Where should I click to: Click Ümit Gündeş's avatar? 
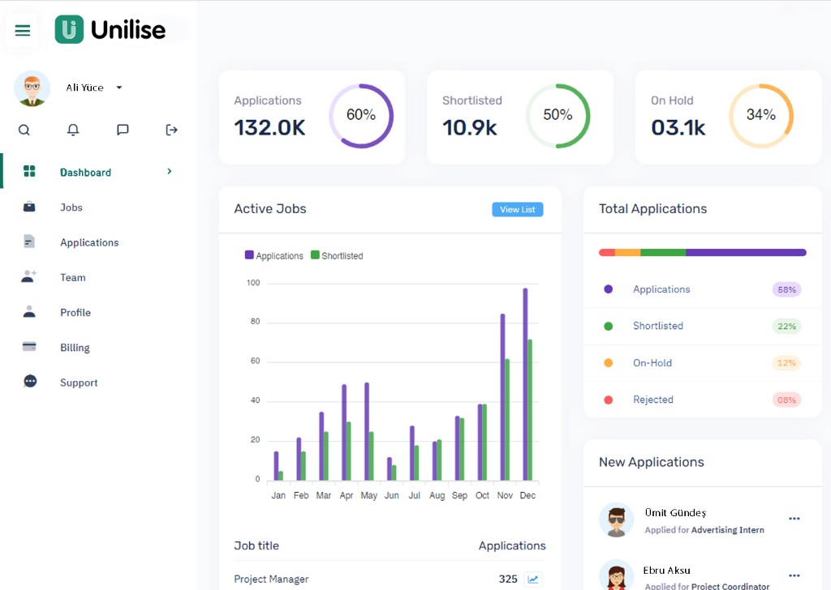[617, 519]
